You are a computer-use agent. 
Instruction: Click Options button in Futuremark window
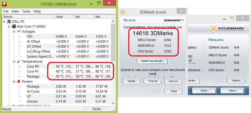click(237, 81)
